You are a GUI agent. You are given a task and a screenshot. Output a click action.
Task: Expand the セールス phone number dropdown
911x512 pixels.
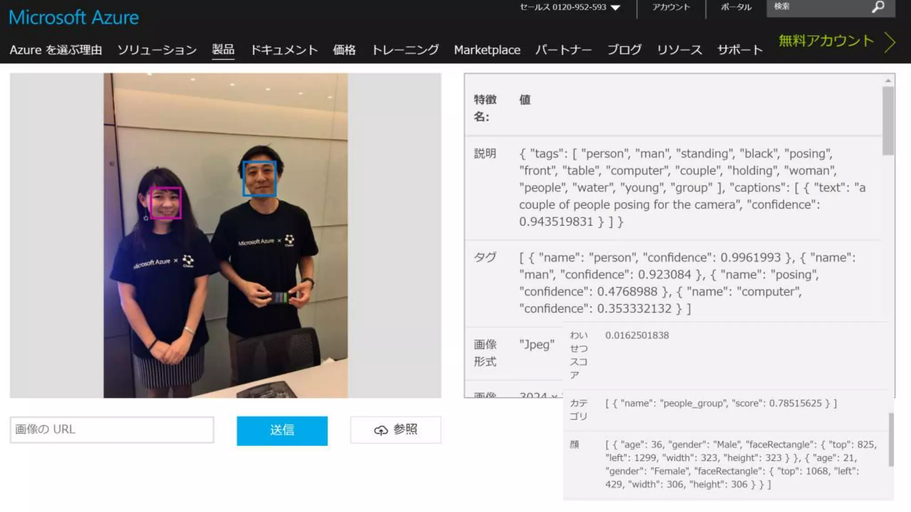616,8
